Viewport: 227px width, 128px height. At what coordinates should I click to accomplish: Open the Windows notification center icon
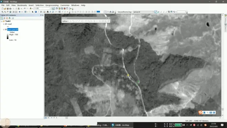pos(222,125)
